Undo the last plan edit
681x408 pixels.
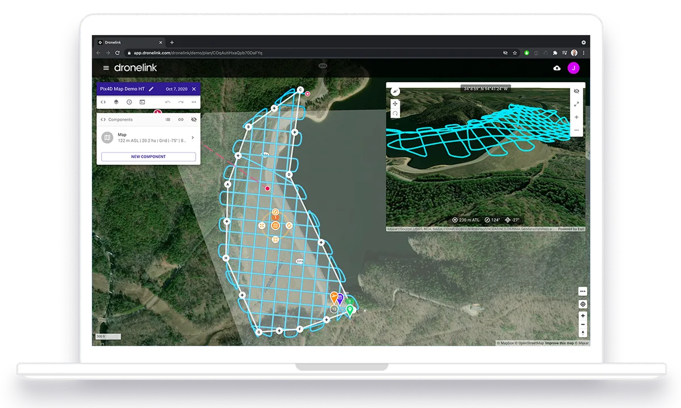pos(167,102)
